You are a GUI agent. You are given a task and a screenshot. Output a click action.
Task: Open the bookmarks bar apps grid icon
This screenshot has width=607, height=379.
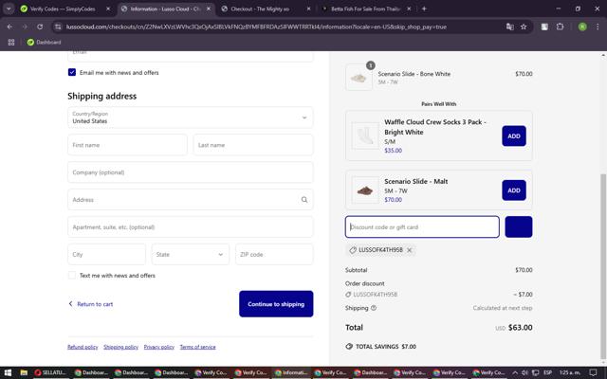[11, 42]
